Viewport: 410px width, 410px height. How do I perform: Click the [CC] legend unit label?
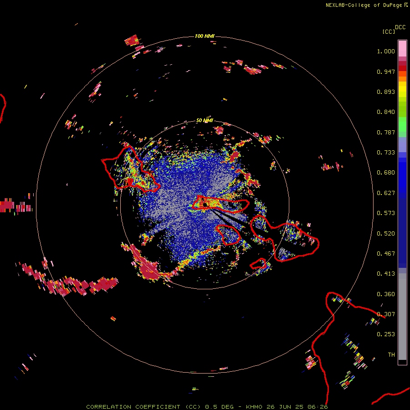[x=389, y=31]
